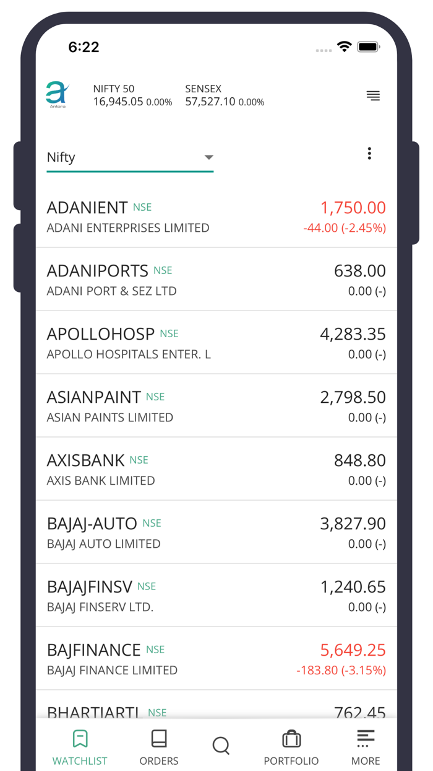
Task: Tap NIFTY 50 index summary
Action: pos(132,95)
